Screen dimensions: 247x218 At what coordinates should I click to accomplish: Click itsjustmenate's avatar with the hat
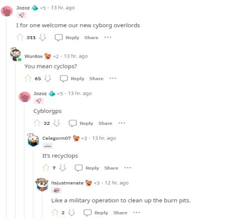point(42,184)
